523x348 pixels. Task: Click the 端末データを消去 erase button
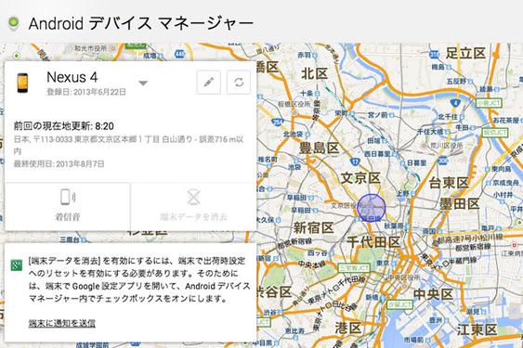(194, 206)
